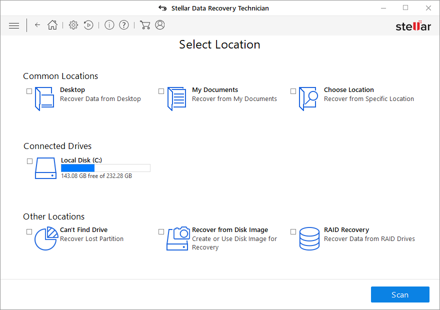The height and width of the screenshot is (310, 440).
Task: Click the Disk Image camera icon
Action: pyautogui.click(x=178, y=238)
